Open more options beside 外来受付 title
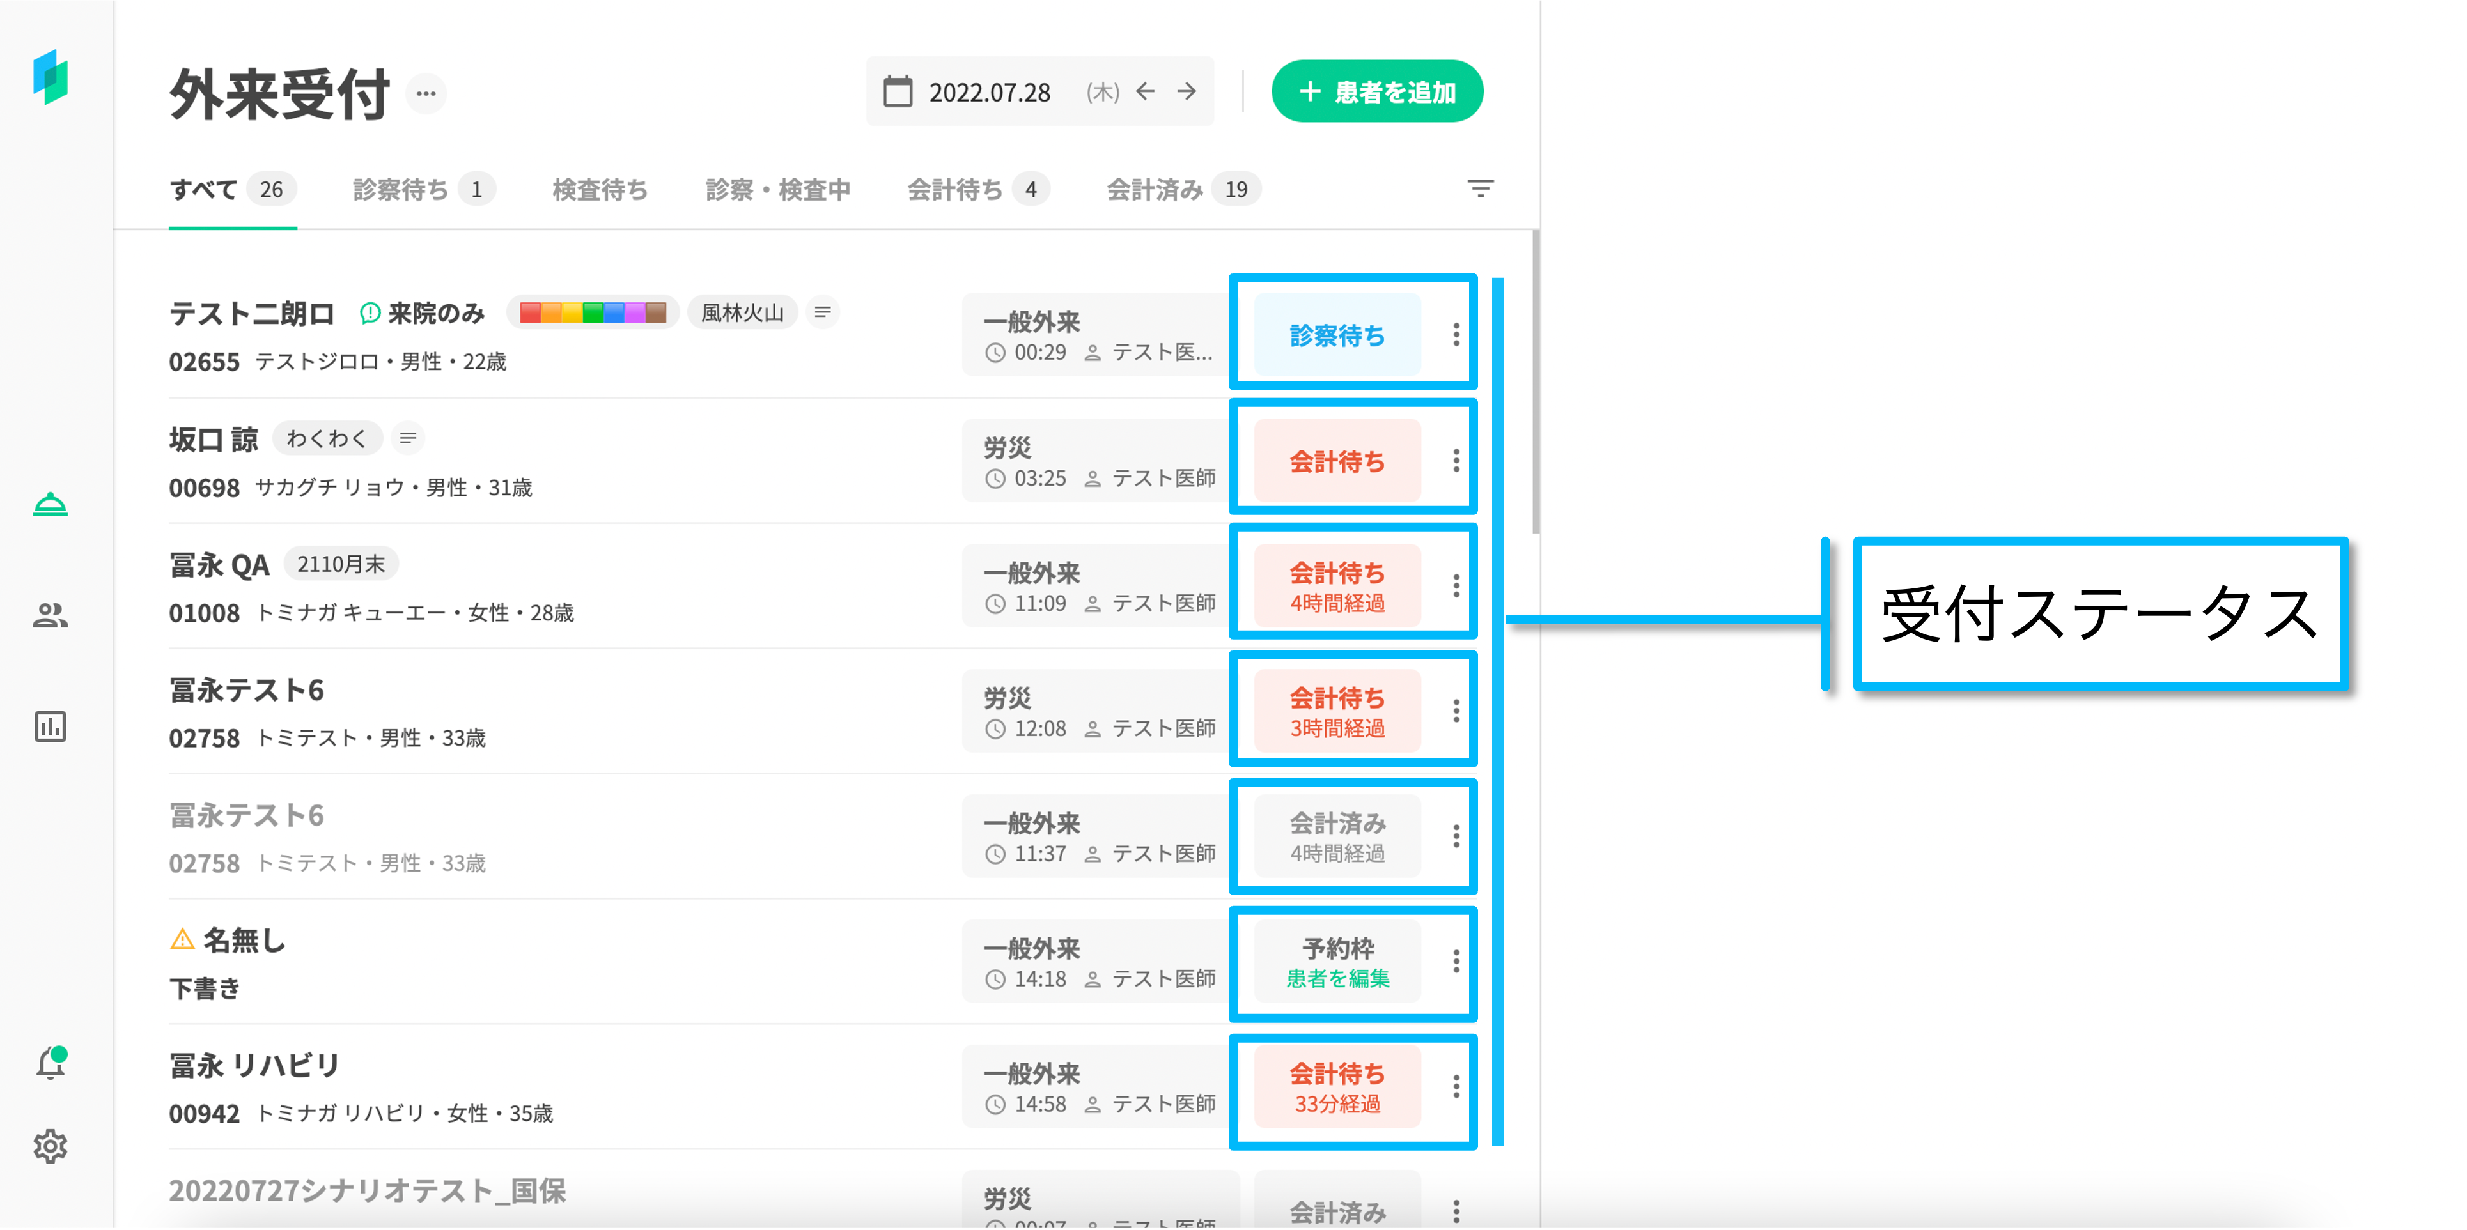This screenshot has height=1230, width=2467. pos(426,94)
